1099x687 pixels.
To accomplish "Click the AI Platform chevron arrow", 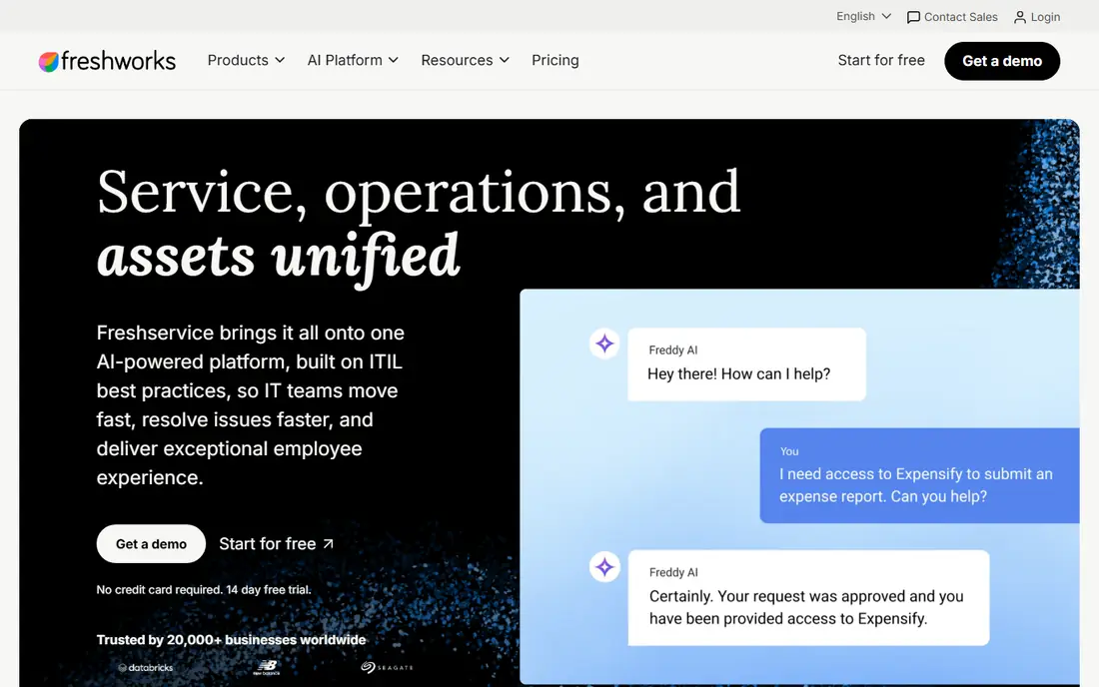I will 394,60.
